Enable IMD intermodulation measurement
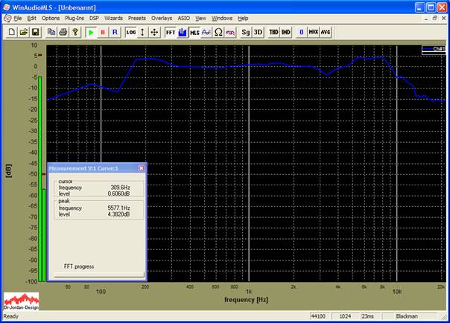Viewport: 450px width, 323px height. (x=285, y=33)
